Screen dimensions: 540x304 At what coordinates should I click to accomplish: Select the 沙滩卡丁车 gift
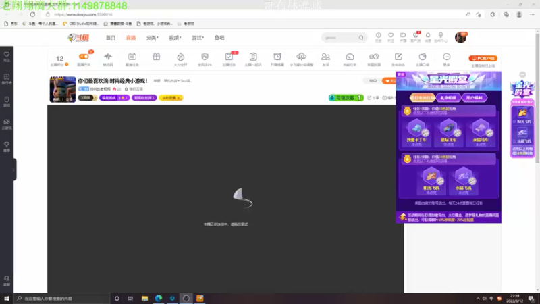tap(416, 132)
